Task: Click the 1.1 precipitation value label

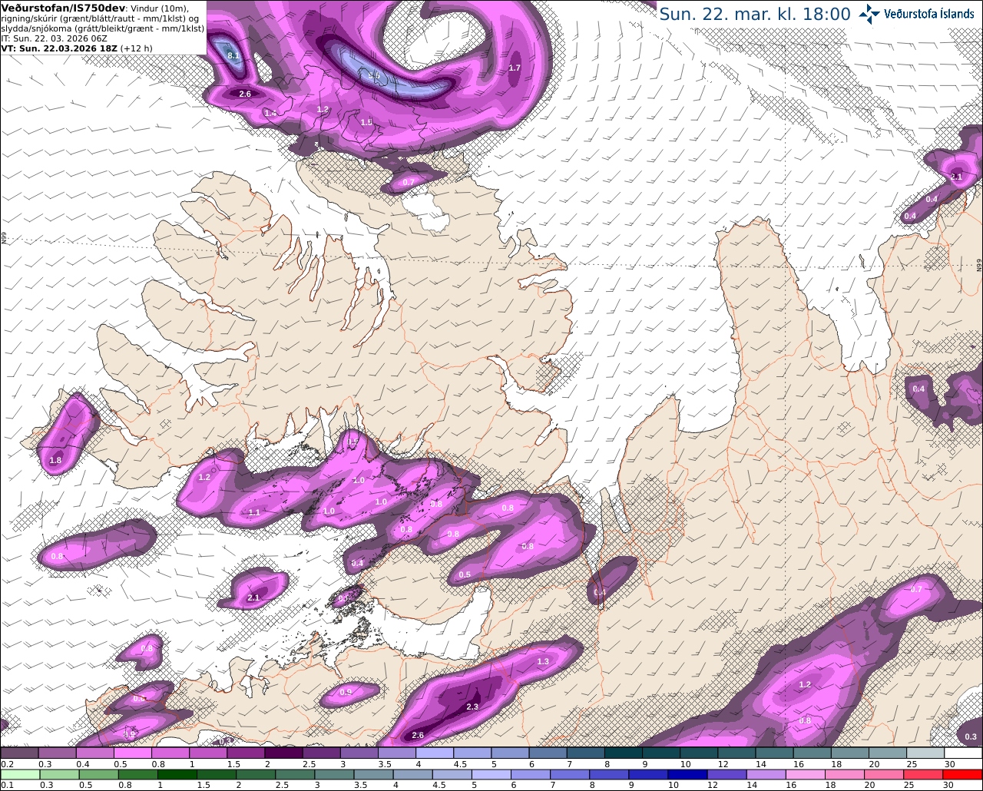Action: [254, 512]
